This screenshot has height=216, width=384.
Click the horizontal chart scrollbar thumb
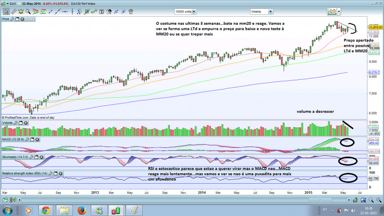point(320,200)
